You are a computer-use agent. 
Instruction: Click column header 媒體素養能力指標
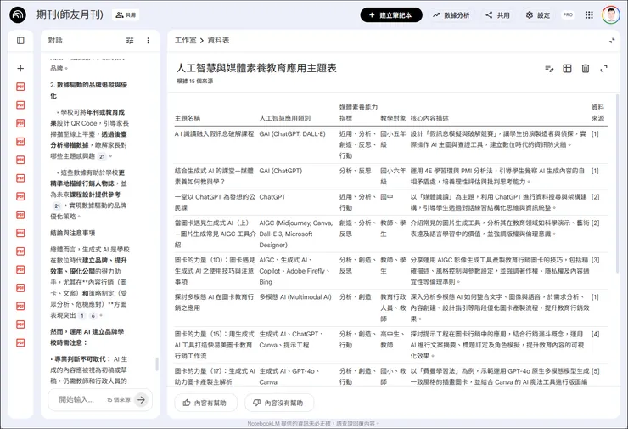point(358,113)
